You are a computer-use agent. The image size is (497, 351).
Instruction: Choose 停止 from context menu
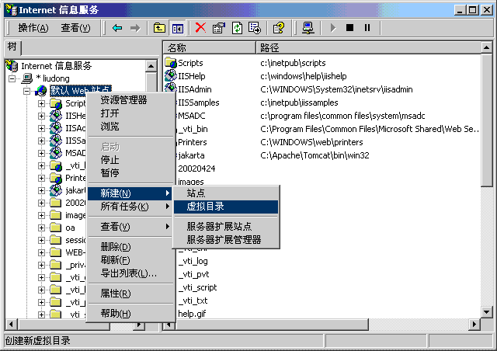click(130, 160)
